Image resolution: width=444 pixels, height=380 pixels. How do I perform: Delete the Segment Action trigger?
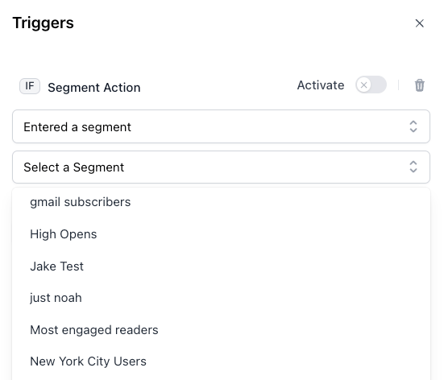pyautogui.click(x=419, y=85)
